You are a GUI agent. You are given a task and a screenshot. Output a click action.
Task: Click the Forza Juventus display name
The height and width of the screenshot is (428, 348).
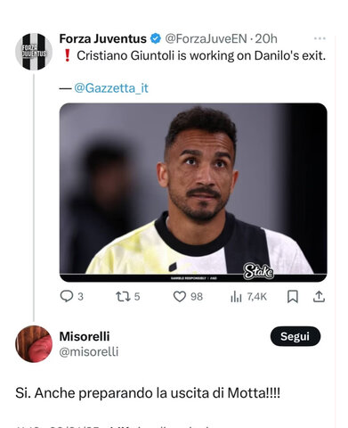[x=103, y=38]
